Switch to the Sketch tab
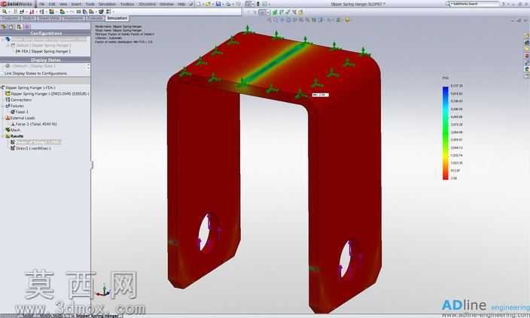The height and width of the screenshot is (318, 530). 29,18
